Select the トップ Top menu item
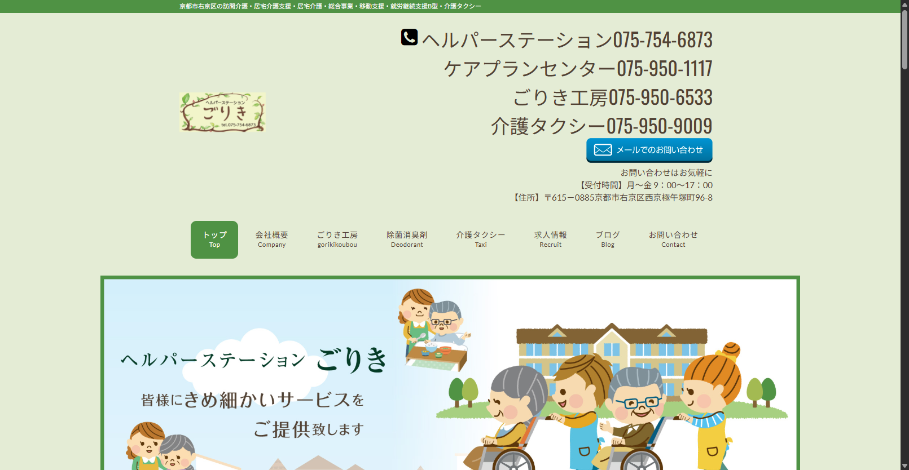This screenshot has width=909, height=470. [x=214, y=240]
